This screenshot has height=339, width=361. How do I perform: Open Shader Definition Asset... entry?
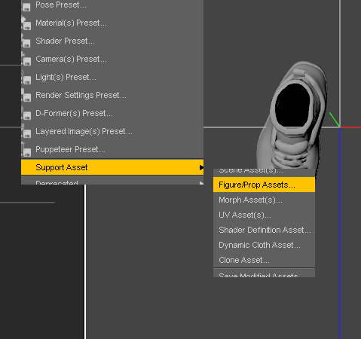(x=264, y=230)
